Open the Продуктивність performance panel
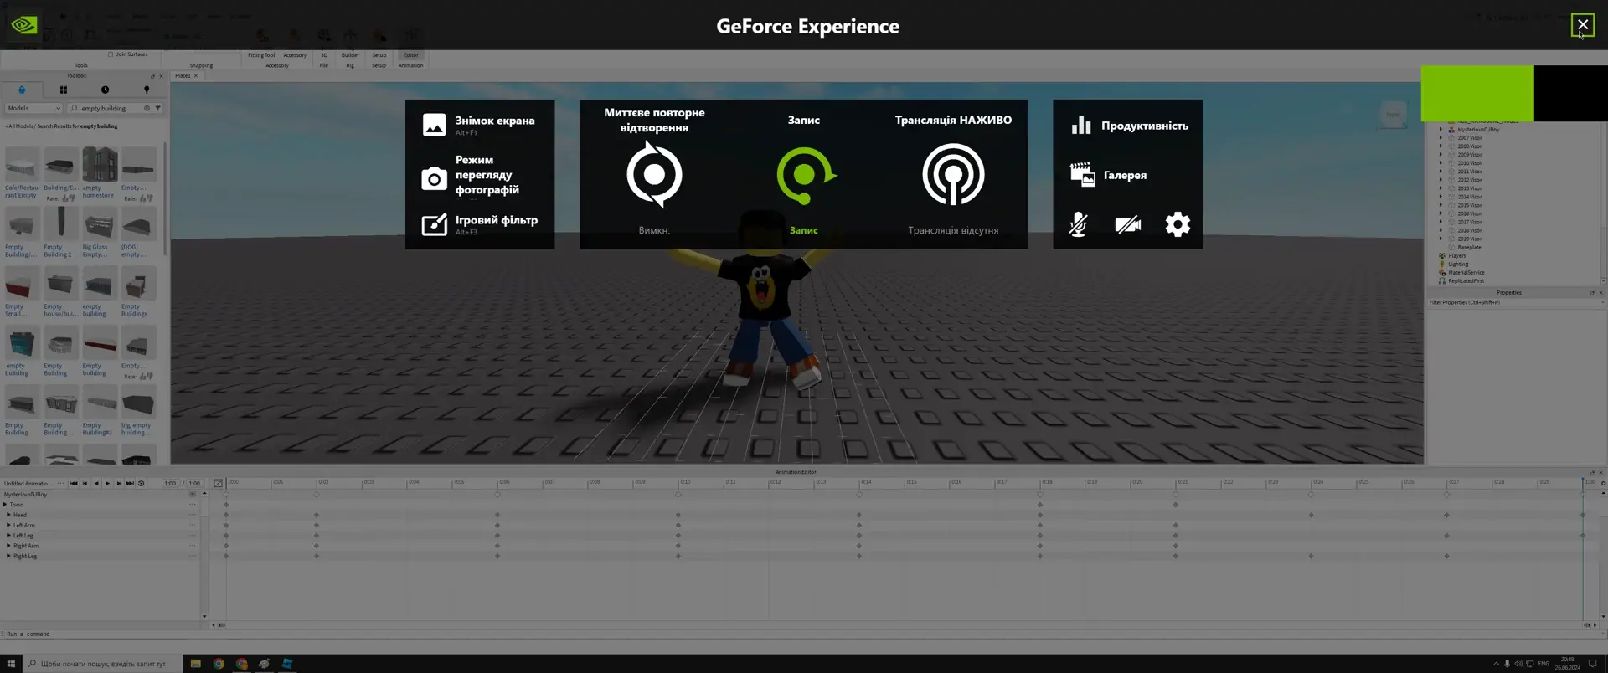Screen dimensions: 1608x673 pyautogui.click(x=1130, y=126)
